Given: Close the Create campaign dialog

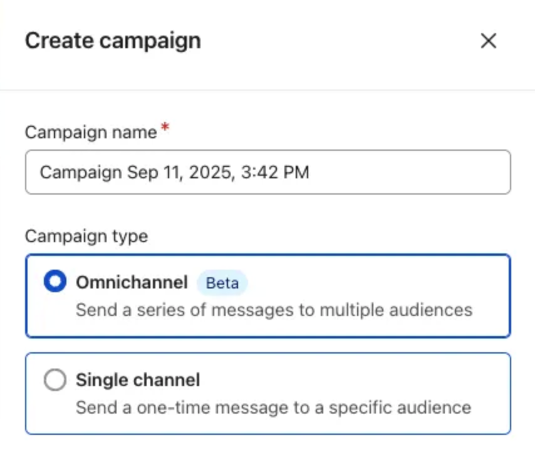Looking at the screenshot, I should pyautogui.click(x=489, y=41).
